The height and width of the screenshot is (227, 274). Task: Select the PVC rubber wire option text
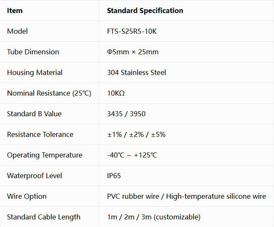point(133,196)
